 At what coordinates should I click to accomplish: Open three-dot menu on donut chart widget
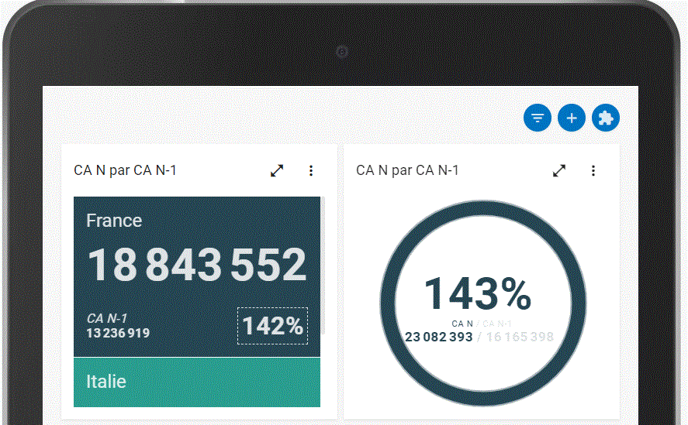tap(593, 170)
